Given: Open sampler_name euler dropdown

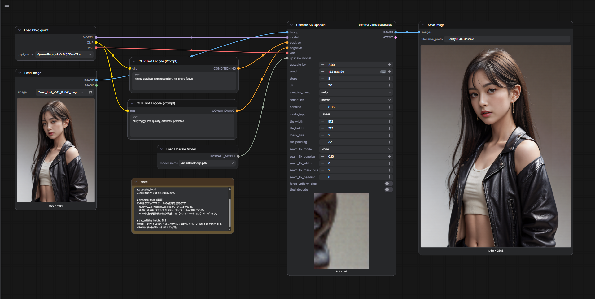Looking at the screenshot, I should click(356, 93).
